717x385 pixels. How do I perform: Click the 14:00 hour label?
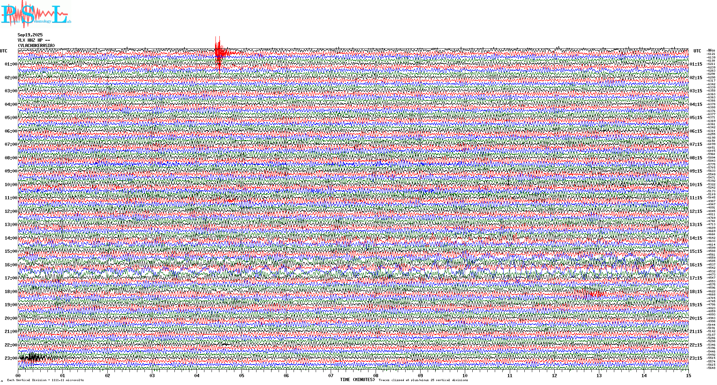(11, 238)
